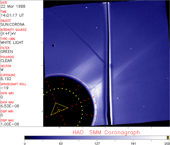Click the HAO SMM Coronagraph title

[x=106, y=133]
